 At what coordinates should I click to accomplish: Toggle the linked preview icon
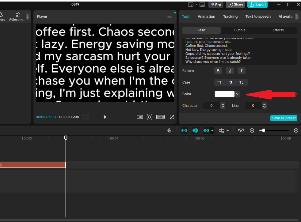[206, 130]
